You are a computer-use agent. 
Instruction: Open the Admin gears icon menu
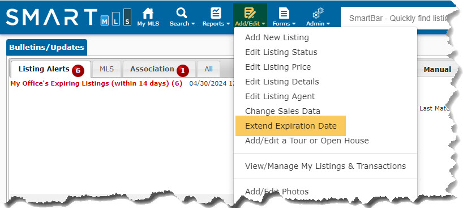coord(318,13)
